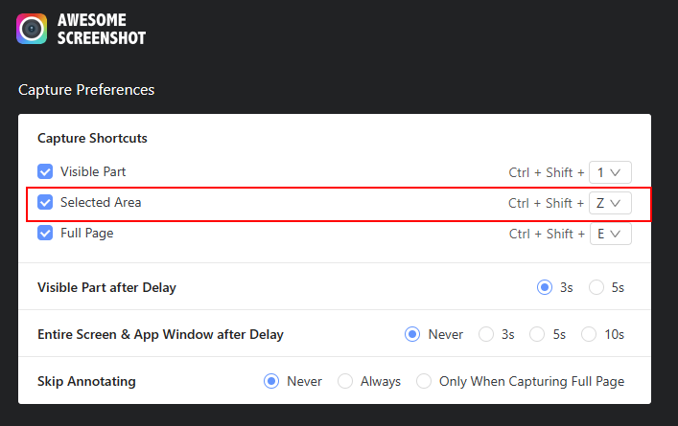
Task: Click the Full Page label text
Action: click(x=89, y=234)
